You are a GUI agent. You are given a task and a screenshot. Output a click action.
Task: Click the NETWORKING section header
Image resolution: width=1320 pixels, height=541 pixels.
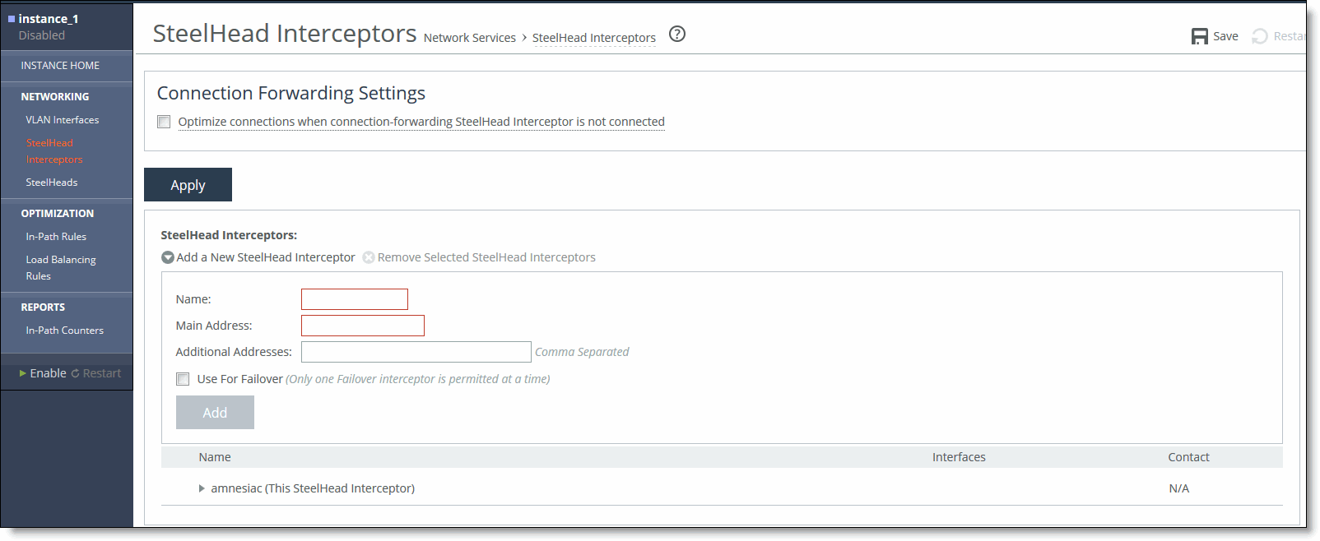[x=55, y=97]
